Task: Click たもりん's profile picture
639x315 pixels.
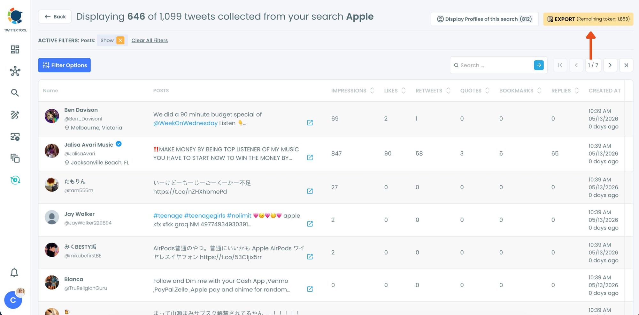Action: (x=52, y=185)
